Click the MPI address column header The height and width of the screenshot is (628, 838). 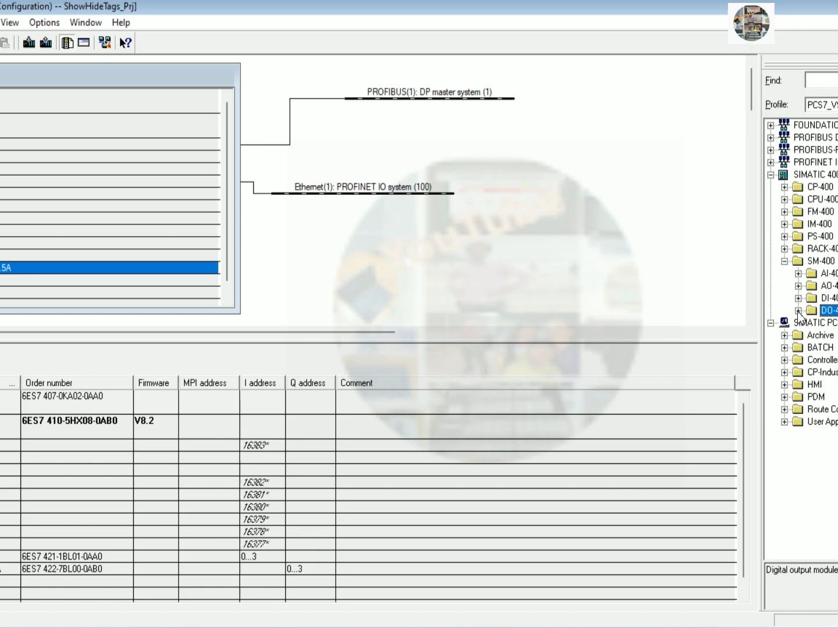(209, 383)
